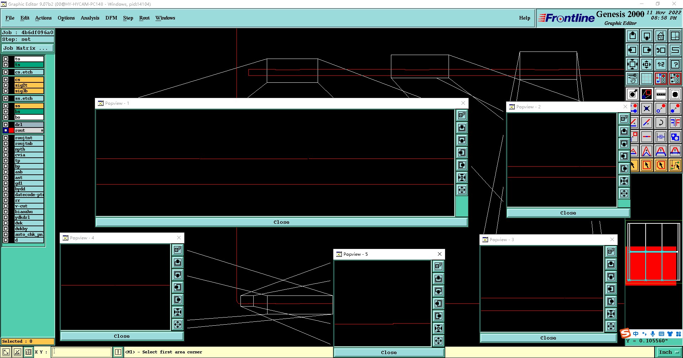Click the pan up icon in main toolbar
The height and width of the screenshot is (358, 683).
tap(632, 36)
